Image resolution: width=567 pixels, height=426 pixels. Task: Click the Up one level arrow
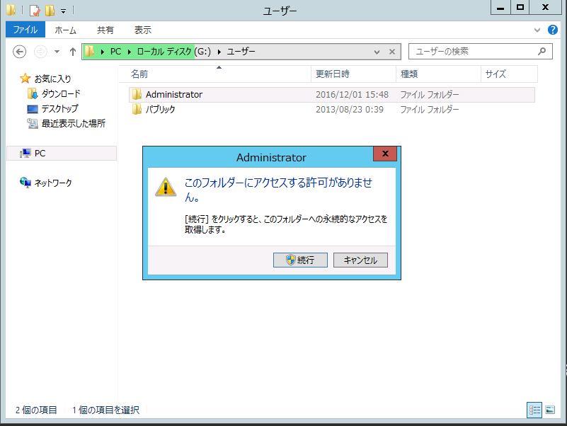point(73,52)
